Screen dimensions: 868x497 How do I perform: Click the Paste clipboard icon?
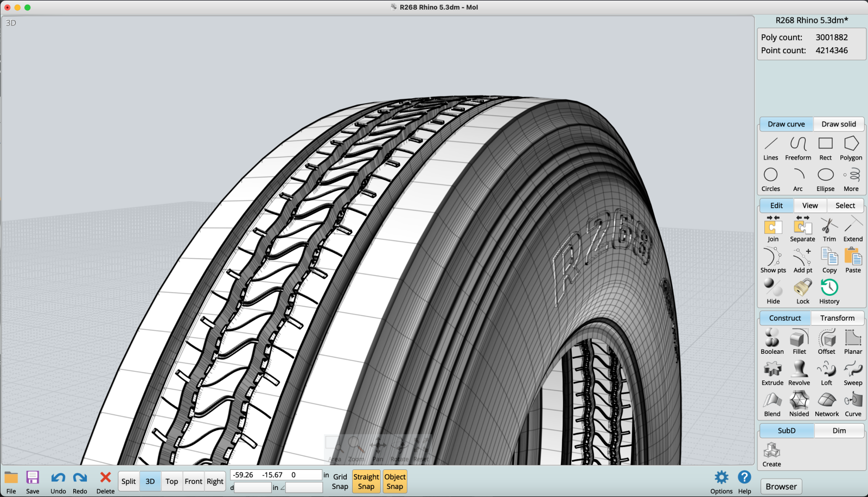click(x=853, y=260)
